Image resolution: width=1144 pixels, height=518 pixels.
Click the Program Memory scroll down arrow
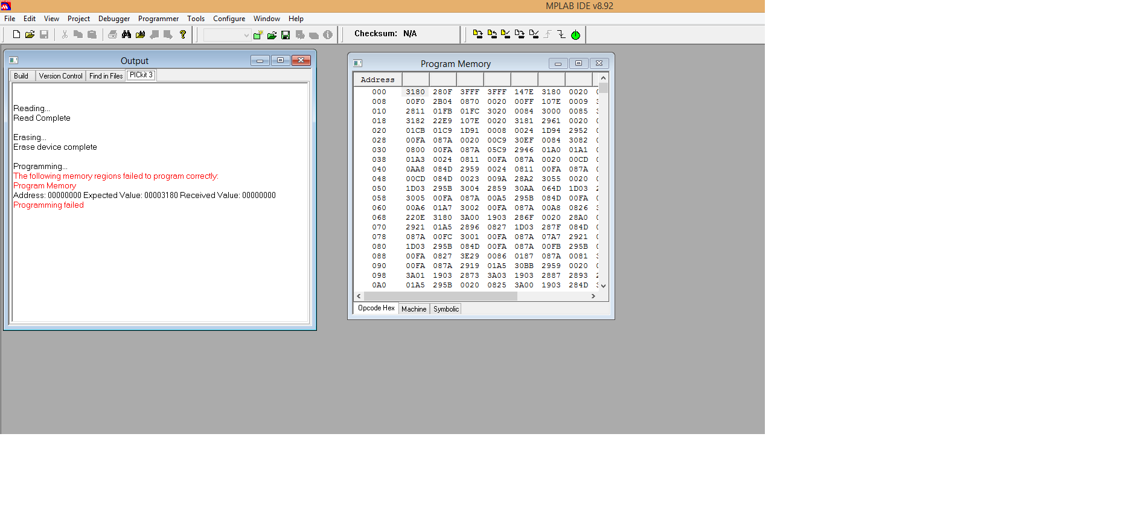point(603,286)
